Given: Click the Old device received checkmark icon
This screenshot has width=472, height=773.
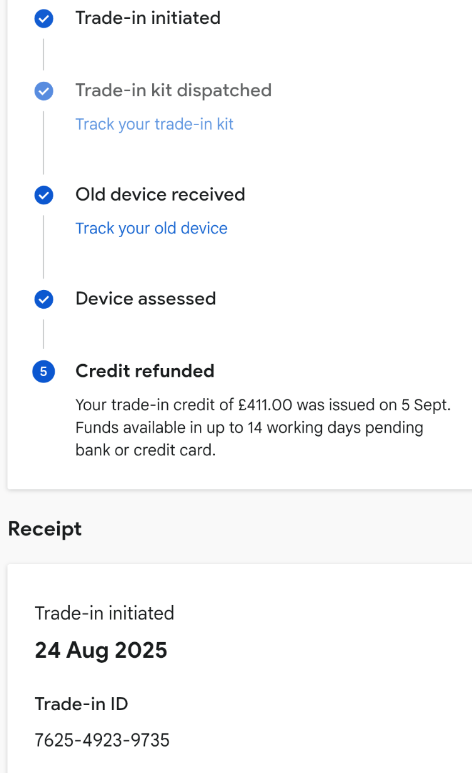Looking at the screenshot, I should 43,196.
